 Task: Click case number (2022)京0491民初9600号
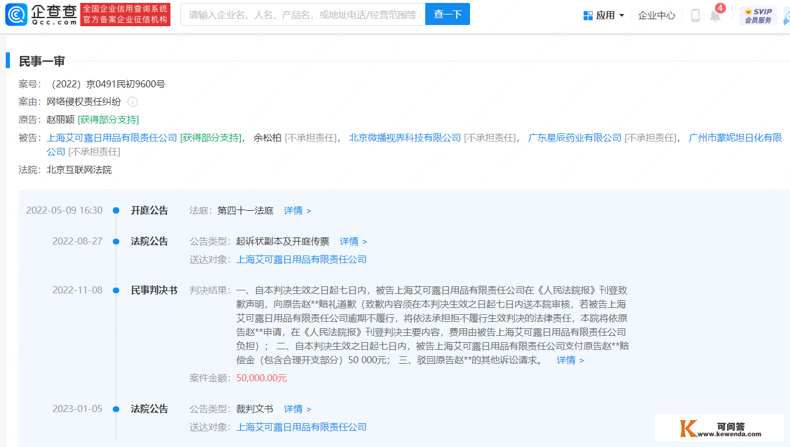[106, 84]
